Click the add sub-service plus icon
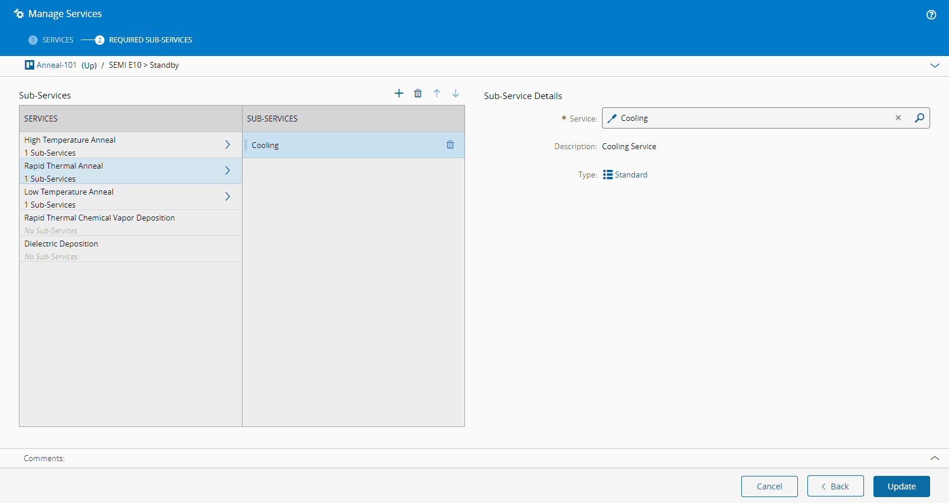 (399, 93)
